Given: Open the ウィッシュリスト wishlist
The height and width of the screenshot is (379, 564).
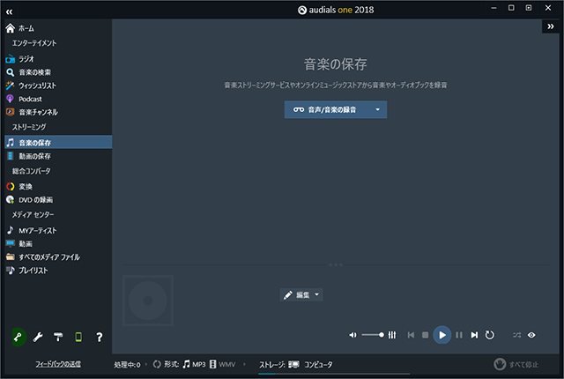Looking at the screenshot, I should point(58,85).
